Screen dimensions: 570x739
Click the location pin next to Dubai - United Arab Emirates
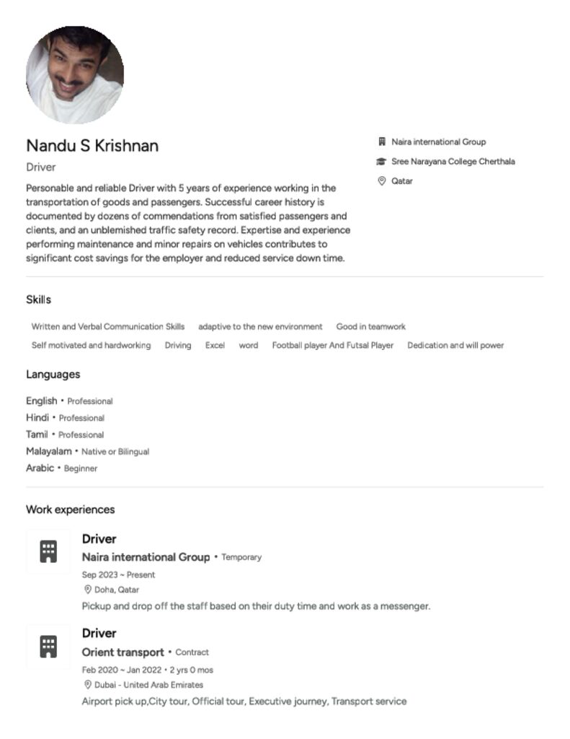tap(87, 685)
